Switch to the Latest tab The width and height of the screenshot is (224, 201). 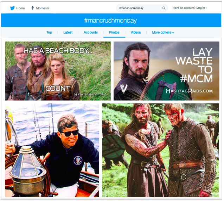point(68,33)
